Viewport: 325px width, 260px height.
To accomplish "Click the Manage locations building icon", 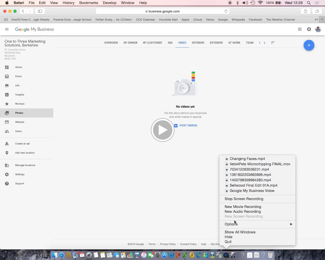I will [7, 165].
